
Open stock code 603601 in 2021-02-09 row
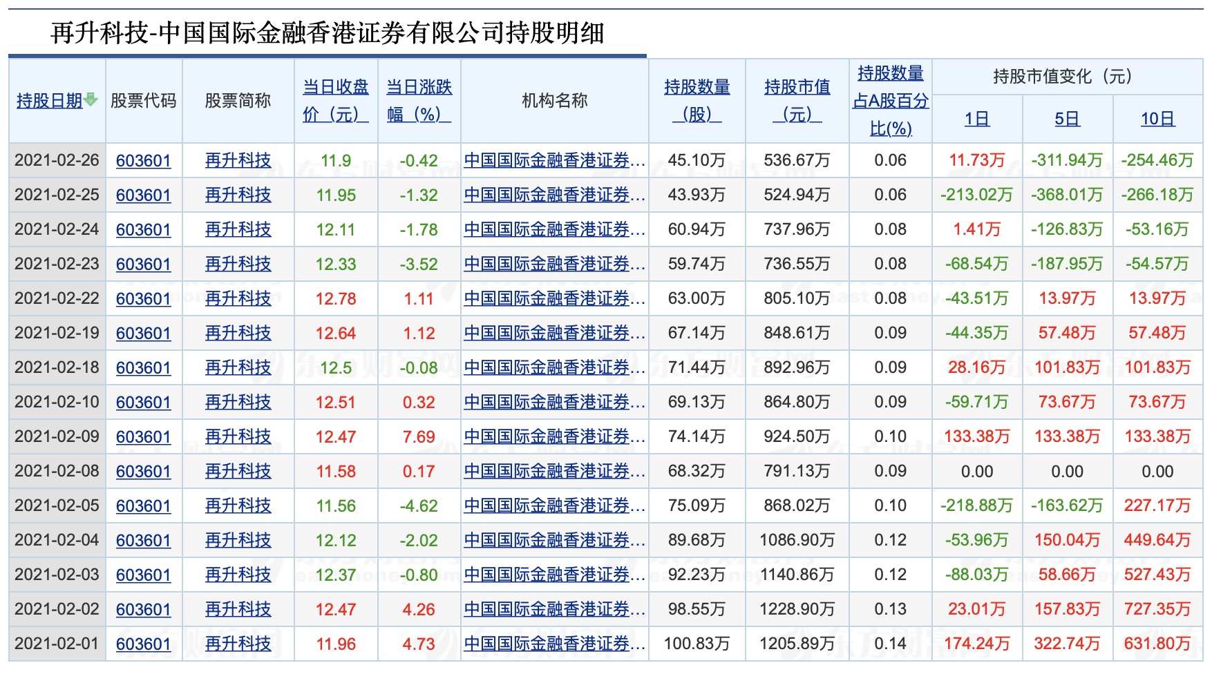click(x=143, y=437)
